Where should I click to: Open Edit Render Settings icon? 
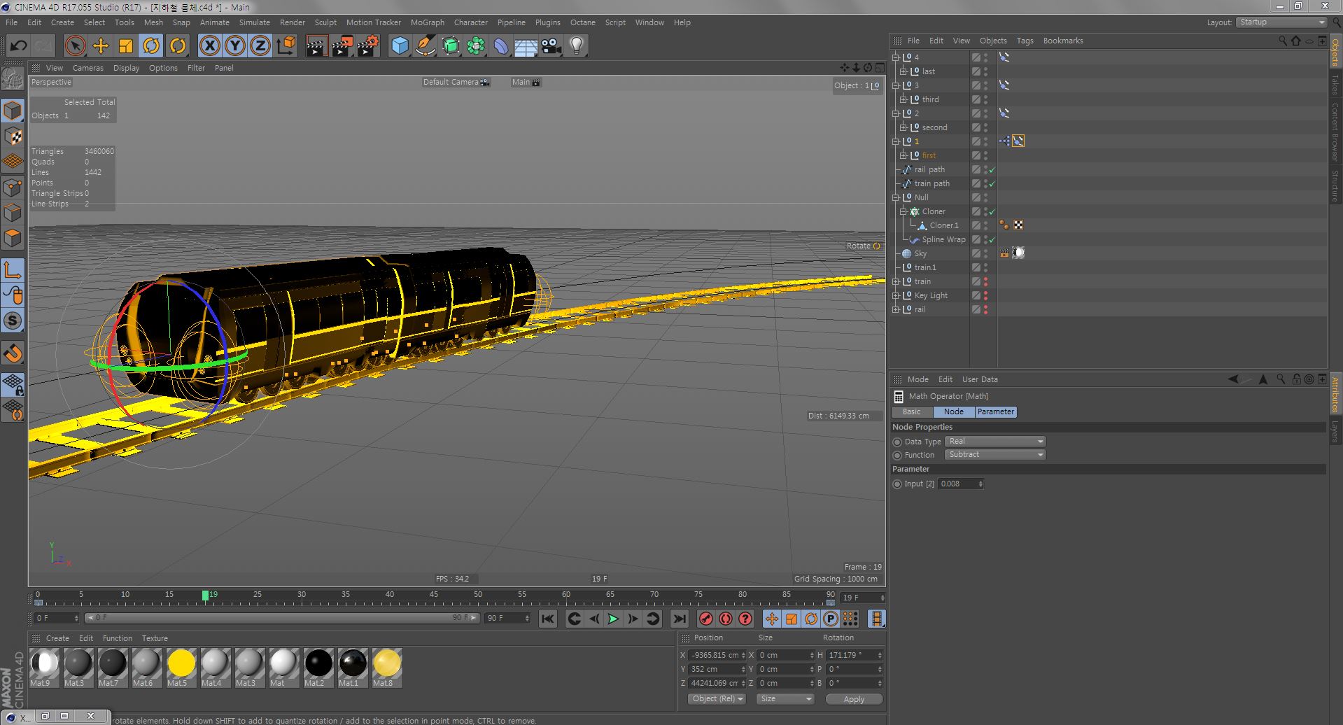pyautogui.click(x=368, y=46)
